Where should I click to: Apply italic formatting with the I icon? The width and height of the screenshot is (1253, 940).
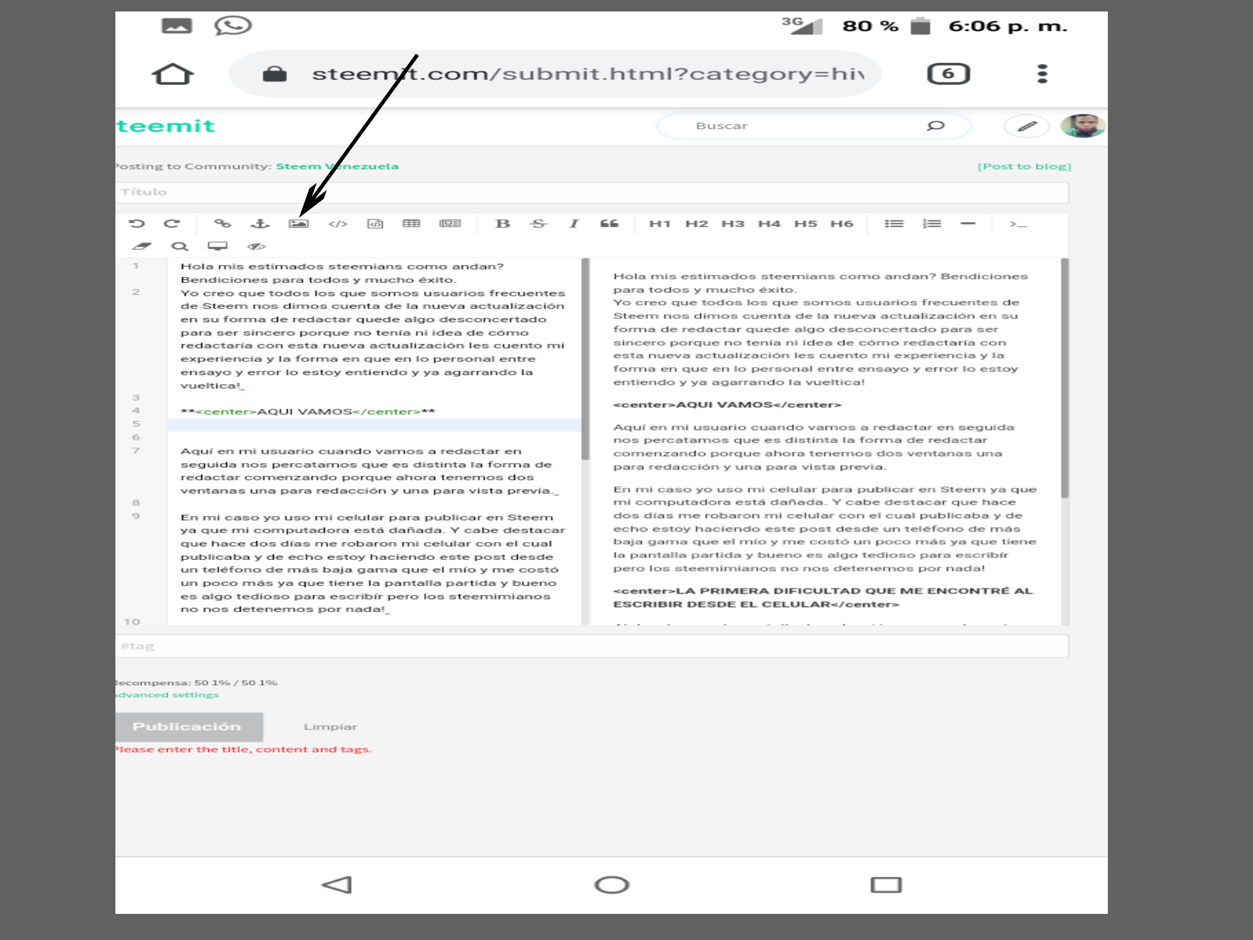tap(574, 223)
